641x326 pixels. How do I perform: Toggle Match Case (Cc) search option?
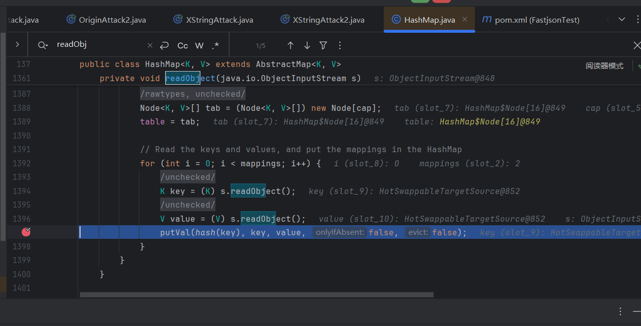tap(183, 45)
